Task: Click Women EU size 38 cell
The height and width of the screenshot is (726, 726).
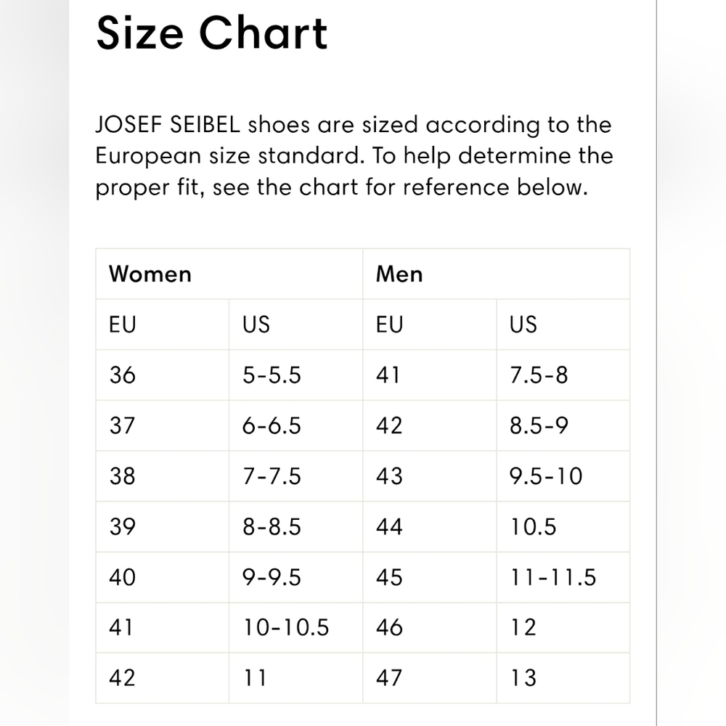Action: (163, 476)
